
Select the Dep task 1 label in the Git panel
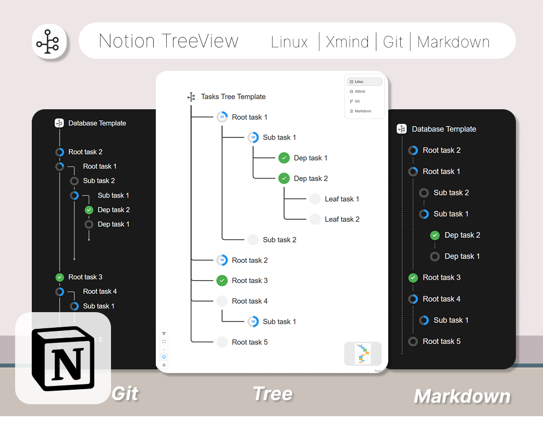point(114,224)
